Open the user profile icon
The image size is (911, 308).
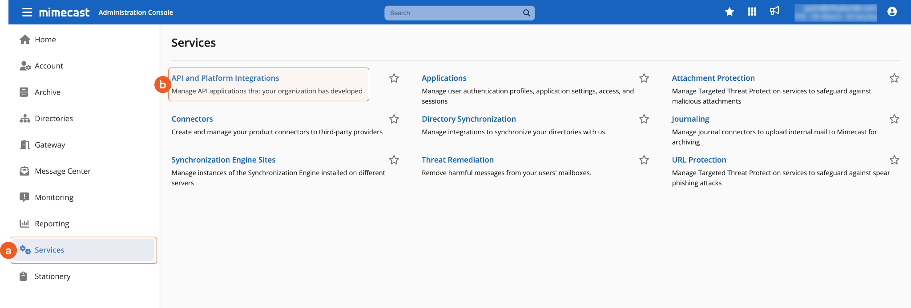(x=892, y=12)
